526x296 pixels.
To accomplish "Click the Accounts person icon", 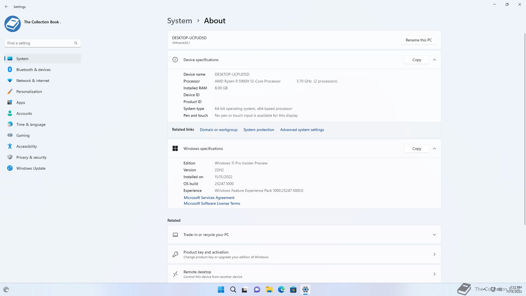I will point(10,113).
